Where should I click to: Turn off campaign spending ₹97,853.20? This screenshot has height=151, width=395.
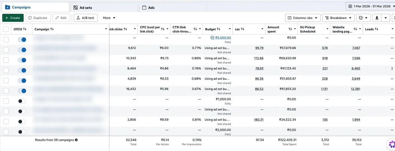22,91
